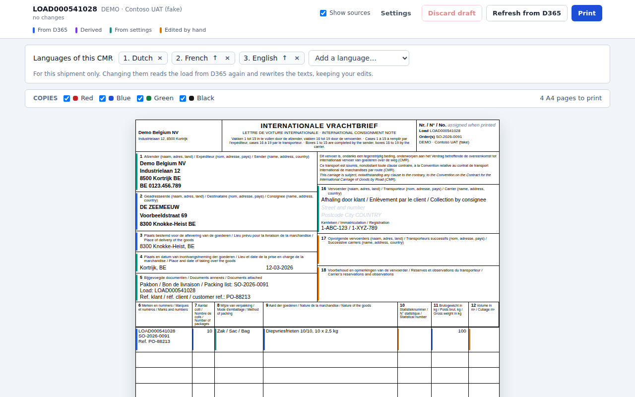
Task: Click the blue copy color dot
Action: click(111, 98)
